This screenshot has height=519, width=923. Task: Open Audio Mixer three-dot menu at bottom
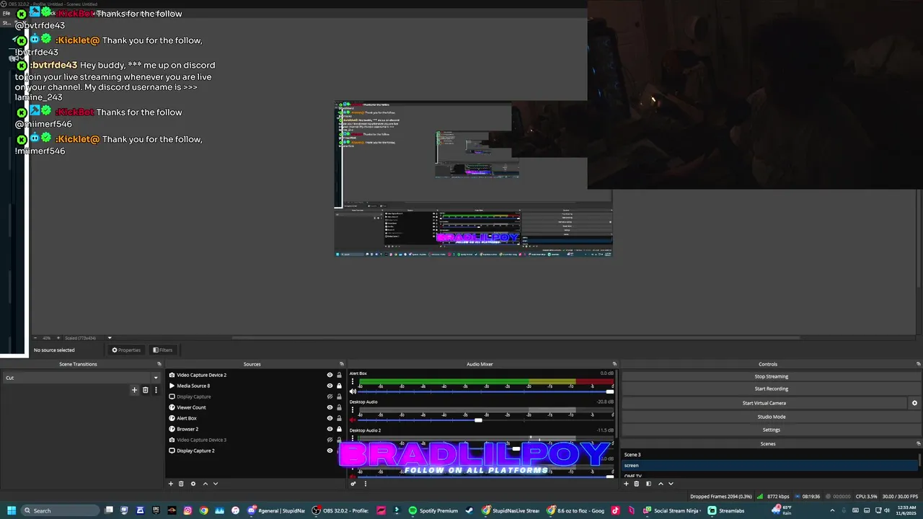pos(365,484)
